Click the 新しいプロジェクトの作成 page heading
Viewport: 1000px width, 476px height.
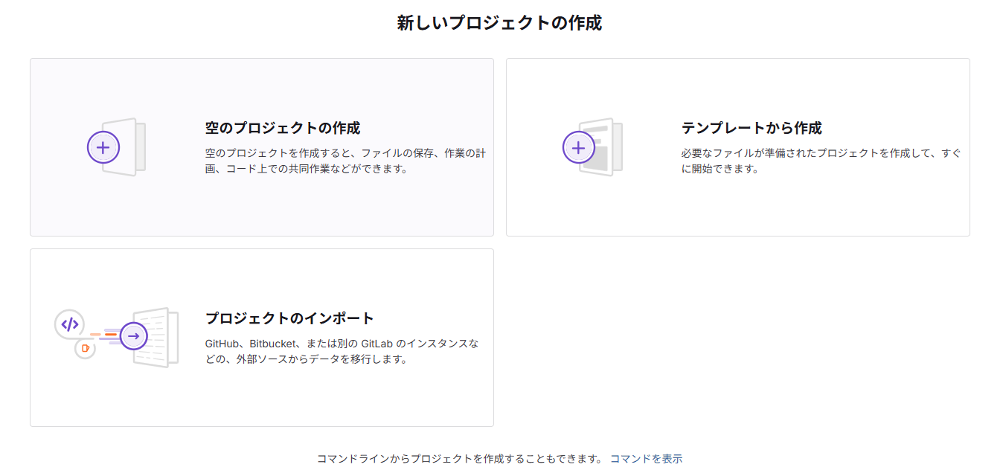(499, 23)
